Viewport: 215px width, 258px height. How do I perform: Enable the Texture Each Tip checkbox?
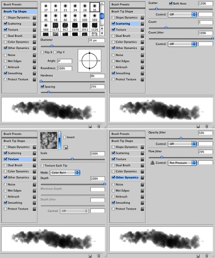[42, 165]
